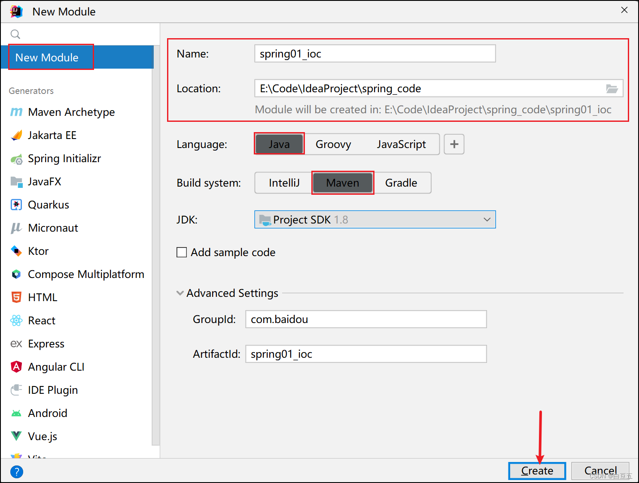Viewport: 639px width, 483px height.
Task: Click the HTML5 icon
Action: 16,297
